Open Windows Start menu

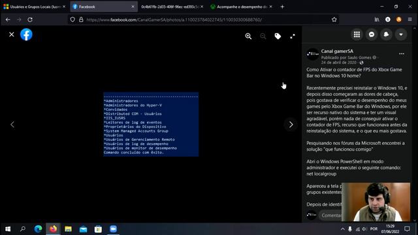tap(8, 229)
